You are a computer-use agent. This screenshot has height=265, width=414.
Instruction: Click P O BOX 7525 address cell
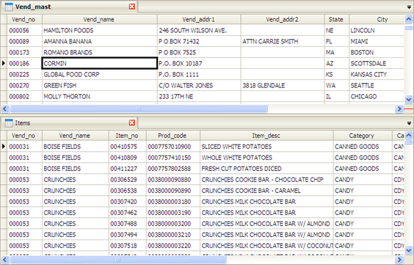click(x=199, y=52)
